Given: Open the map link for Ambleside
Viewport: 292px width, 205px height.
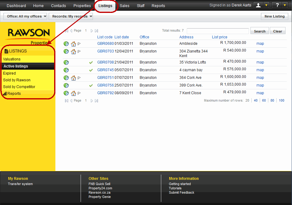Looking at the screenshot, I should click(260, 44).
